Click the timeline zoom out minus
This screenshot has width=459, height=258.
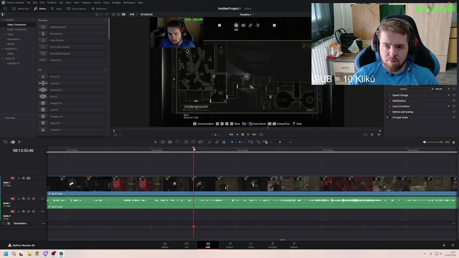[x=271, y=142]
